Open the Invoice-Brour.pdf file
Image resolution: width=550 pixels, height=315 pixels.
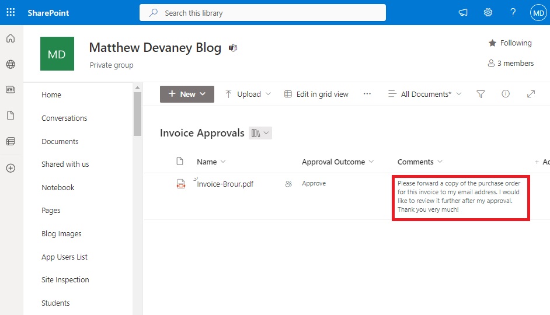(x=225, y=184)
